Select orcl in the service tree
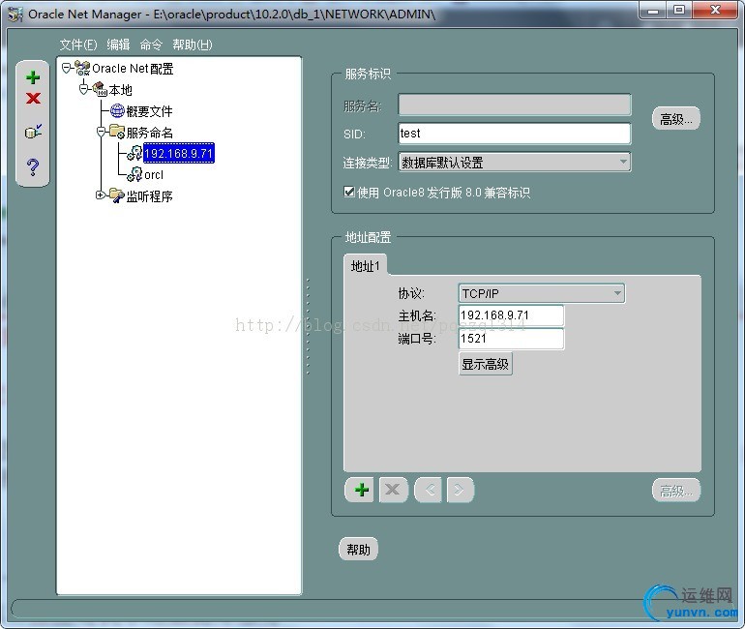This screenshot has height=629, width=745. (x=154, y=175)
